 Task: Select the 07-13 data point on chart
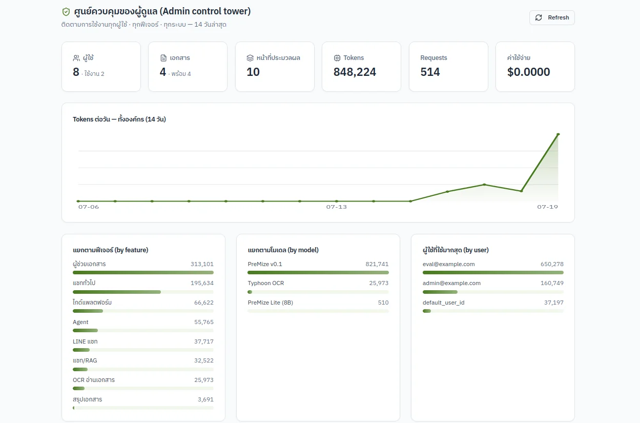337,201
